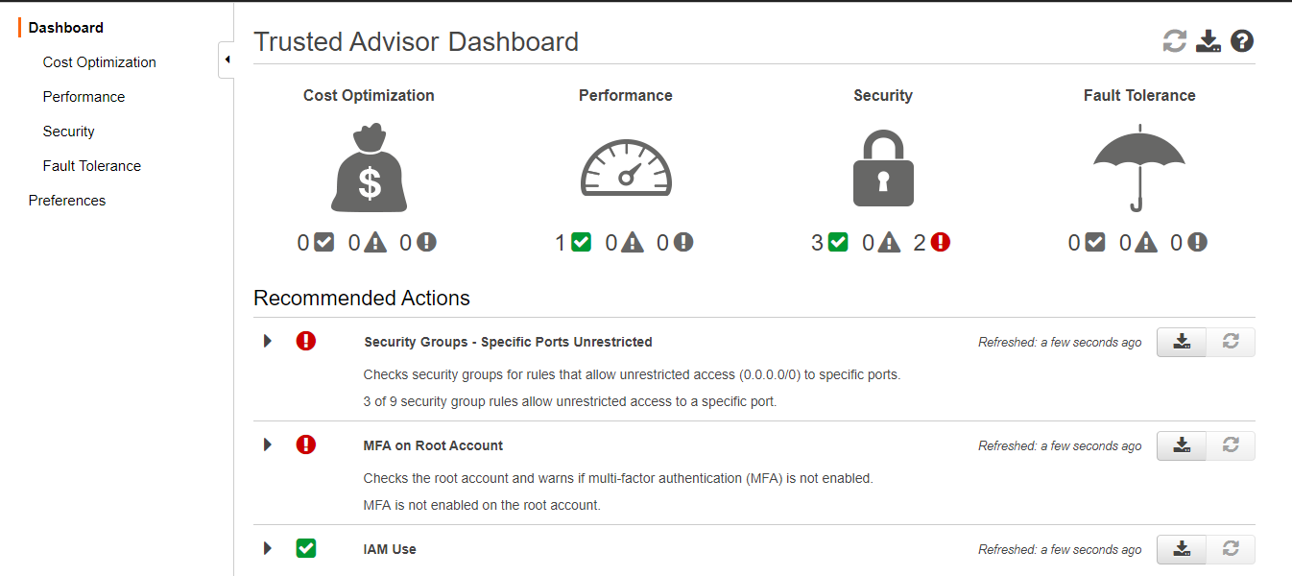Screen dimensions: 1292x576
Task: Click the grey alert icon under Performance
Action: tap(683, 242)
